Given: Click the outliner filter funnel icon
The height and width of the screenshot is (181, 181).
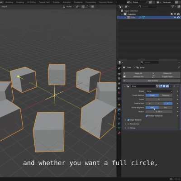Looking at the screenshot, I should tap(173, 7).
